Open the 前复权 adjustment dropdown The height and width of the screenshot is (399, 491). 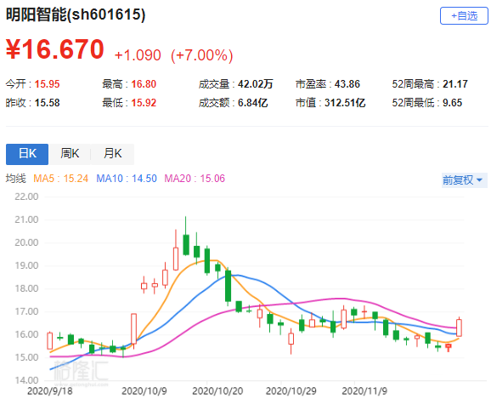pyautogui.click(x=464, y=180)
